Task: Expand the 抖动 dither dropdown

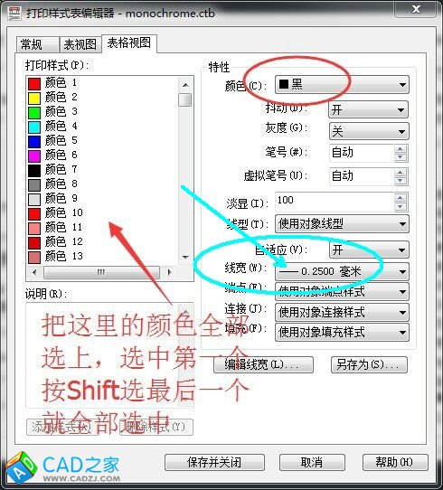Action: click(369, 109)
